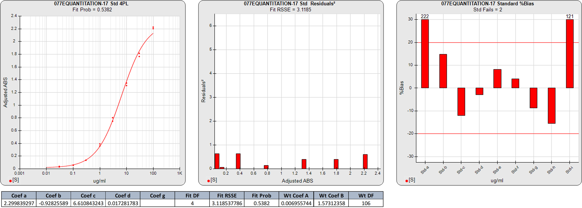
Task: Select the Std-b bias bar
Action: [x=443, y=71]
